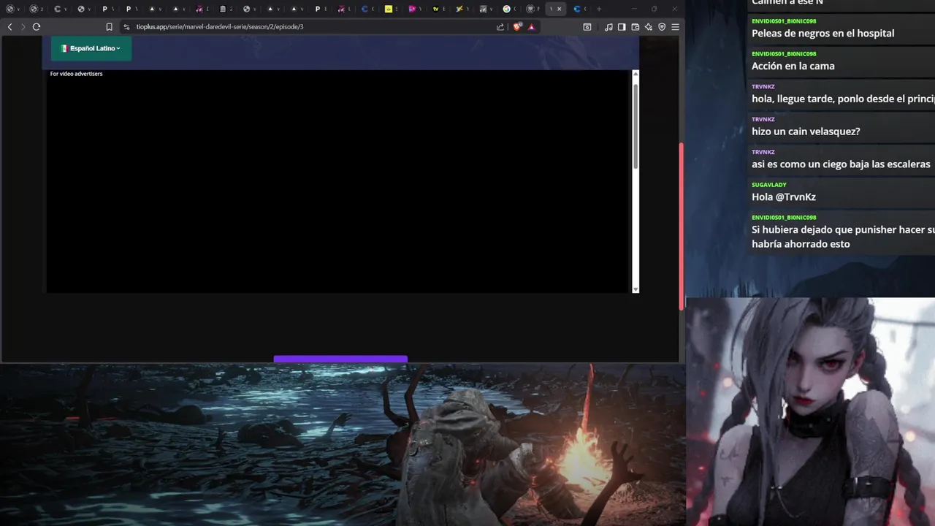Click chat message 'Peleas de negros en el hospital'
Screen dimensions: 935x526
823,34
